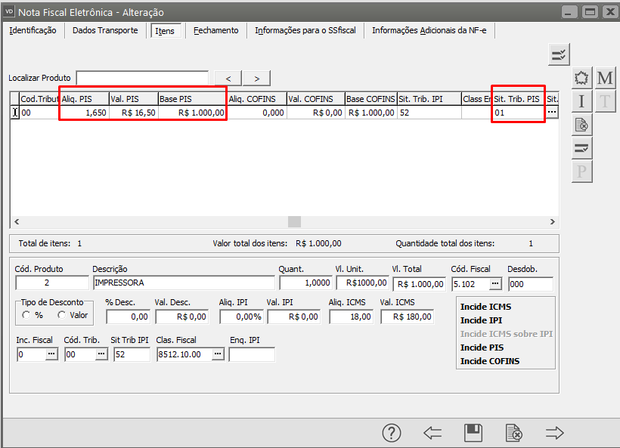Image resolution: width=620 pixels, height=448 pixels.
Task: Save the nota fiscal with the floppy disk icon
Action: click(x=473, y=433)
